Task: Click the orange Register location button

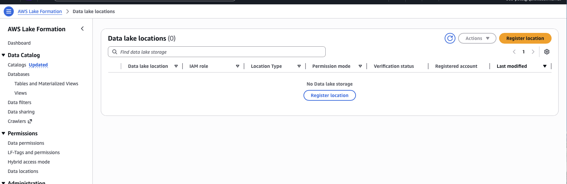Action: coord(525,38)
